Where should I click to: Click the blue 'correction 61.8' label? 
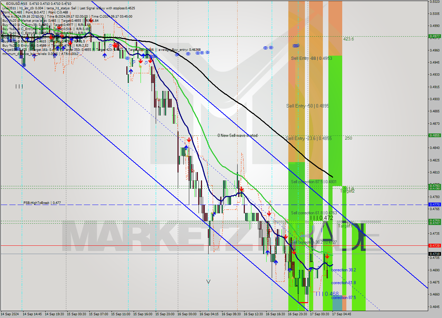344,283
